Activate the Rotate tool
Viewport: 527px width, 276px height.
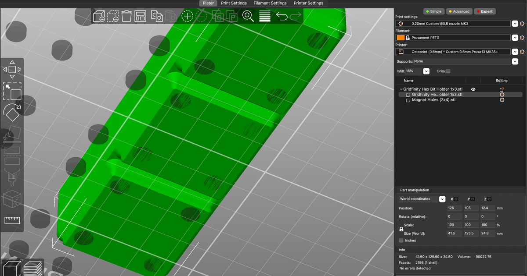[x=12, y=113]
